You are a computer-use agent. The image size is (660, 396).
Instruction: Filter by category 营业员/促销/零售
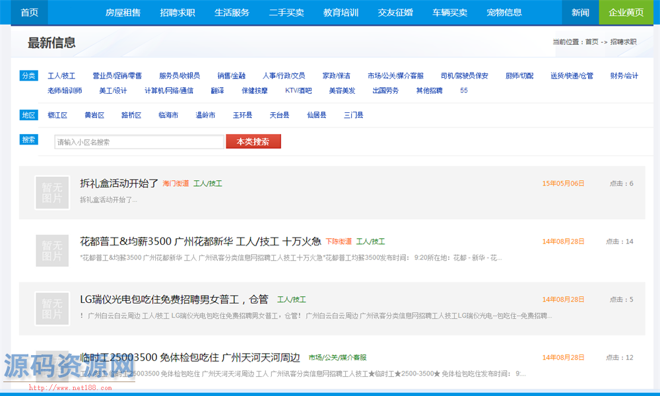tap(117, 76)
